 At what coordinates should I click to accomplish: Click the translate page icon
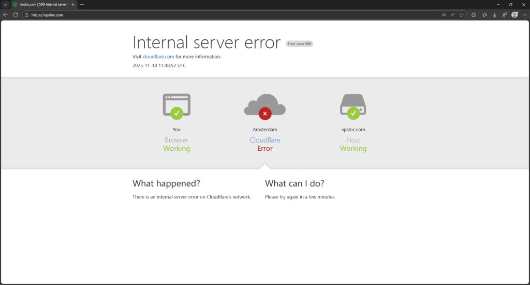coord(444,15)
